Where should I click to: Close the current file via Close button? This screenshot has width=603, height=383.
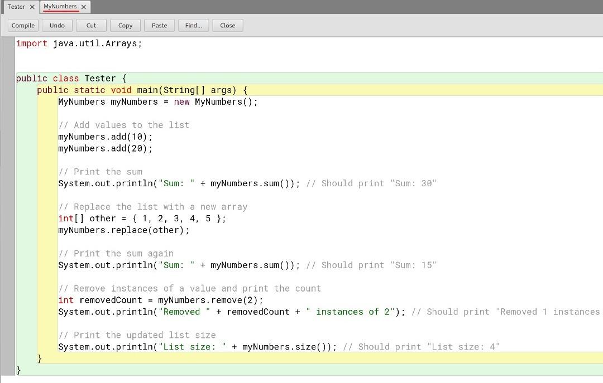tap(227, 25)
